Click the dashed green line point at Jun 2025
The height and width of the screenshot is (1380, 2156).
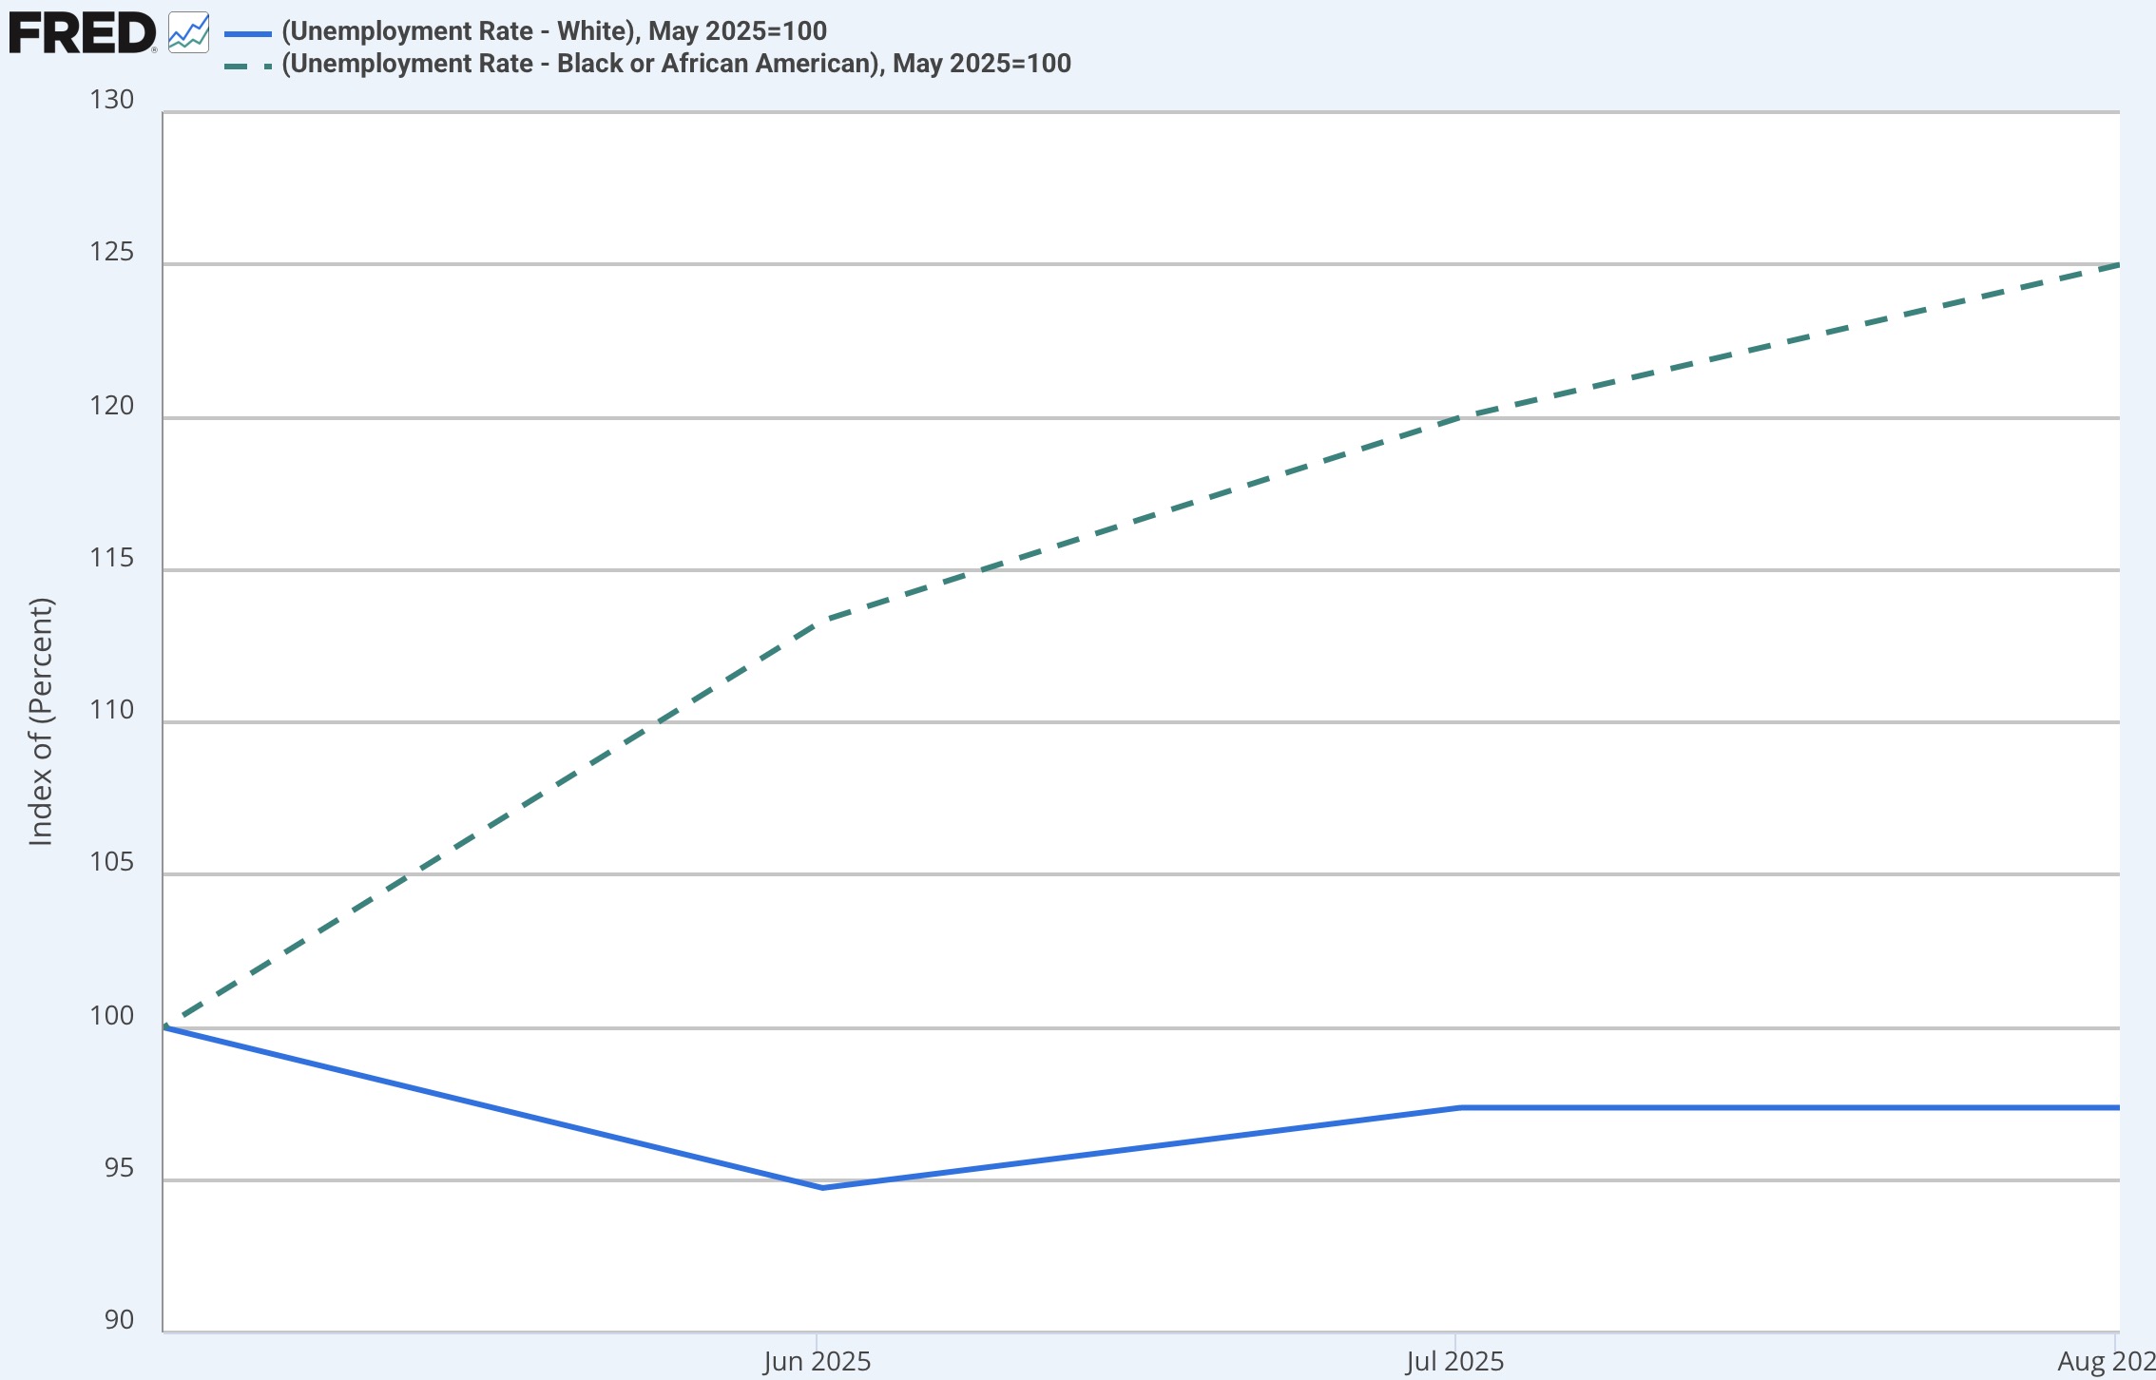coord(822,621)
